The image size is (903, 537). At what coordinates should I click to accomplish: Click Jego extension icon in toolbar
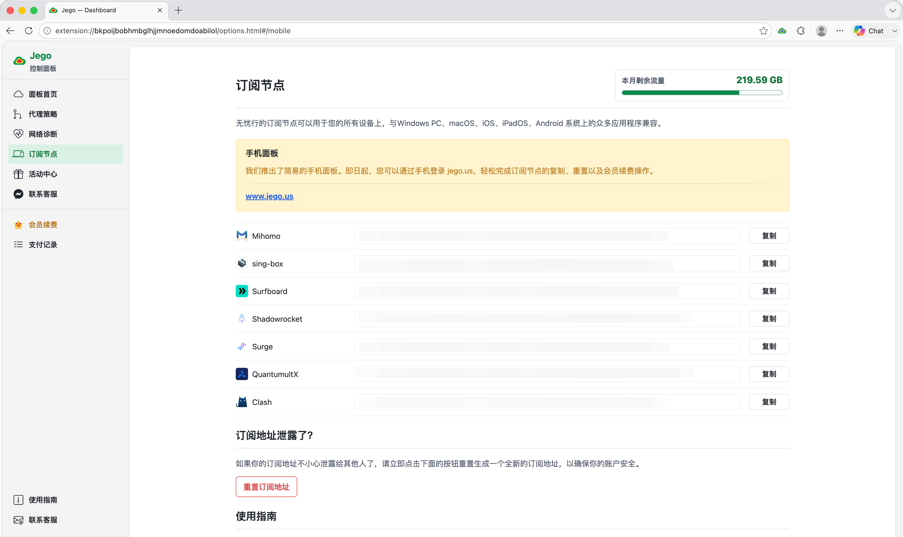[x=782, y=31]
